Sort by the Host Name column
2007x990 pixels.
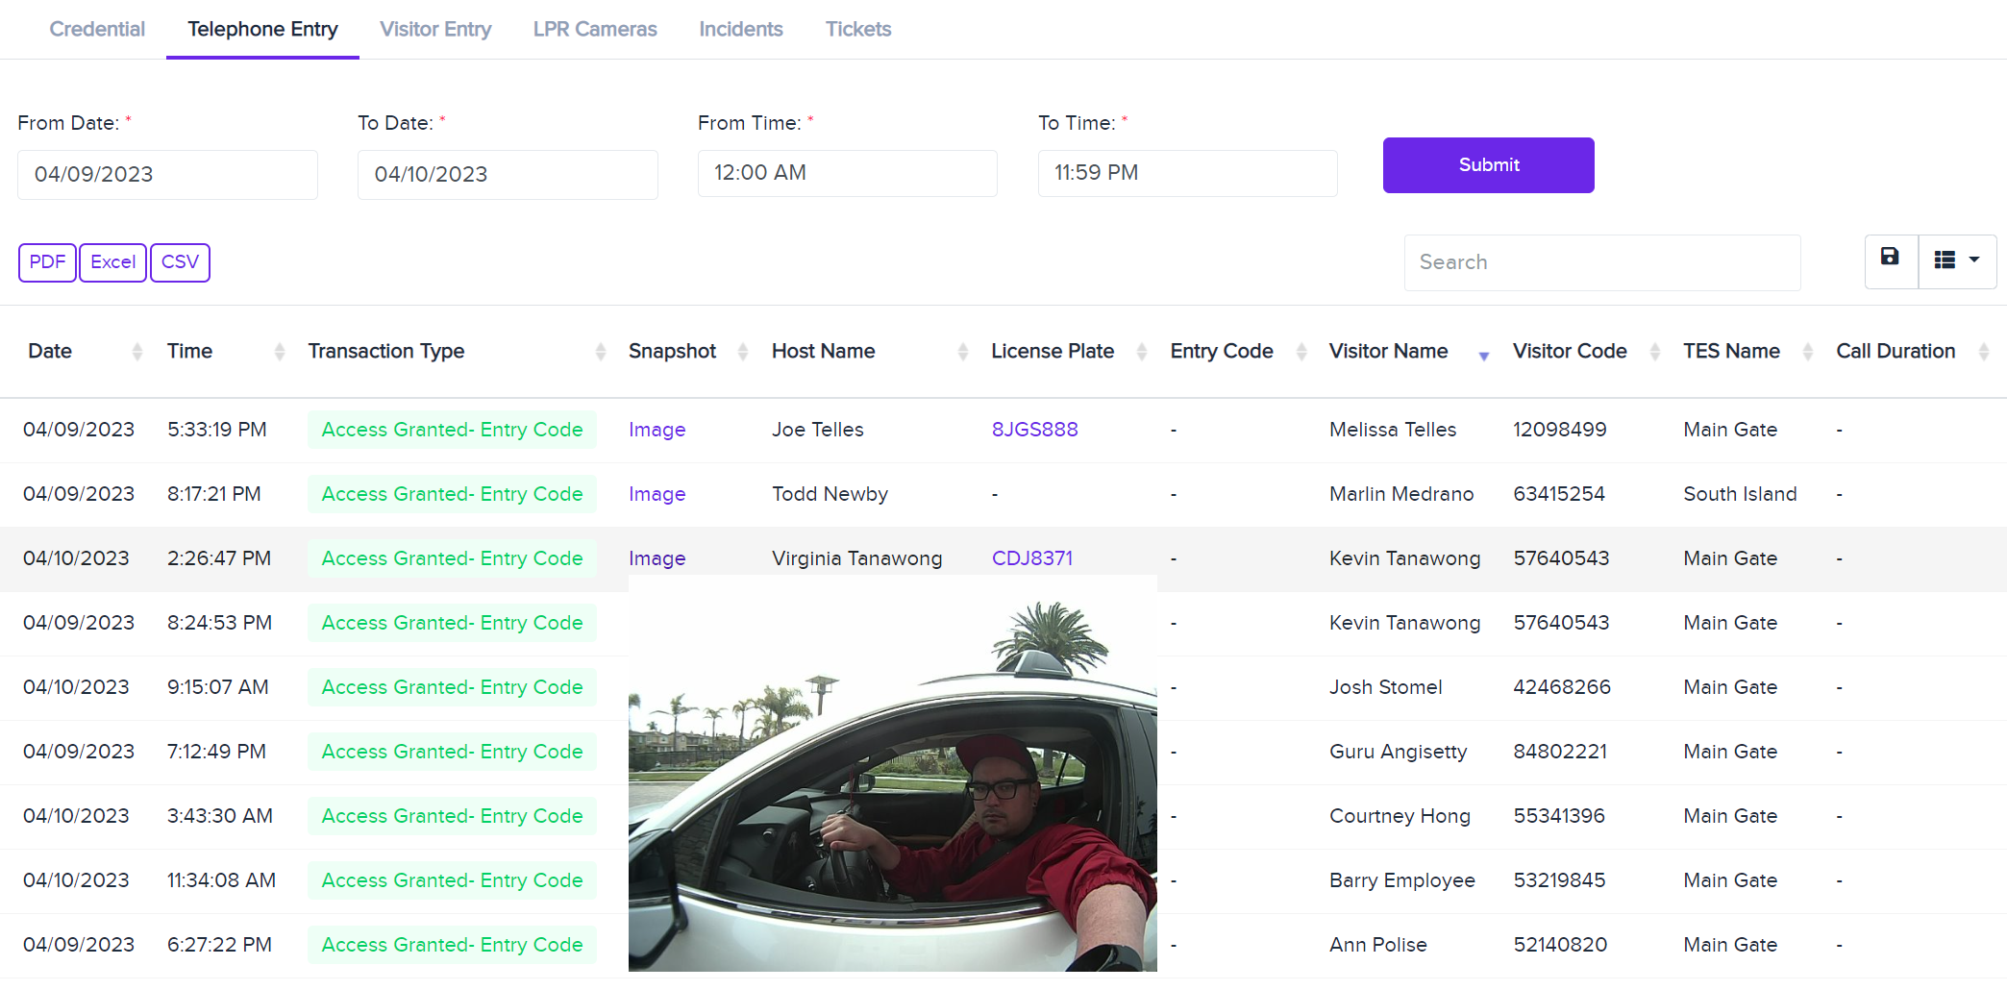pos(823,352)
